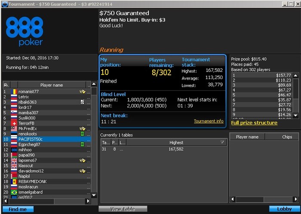301x214 pixels.
Task: Select player mamba307 in list
Action: pos(46,113)
